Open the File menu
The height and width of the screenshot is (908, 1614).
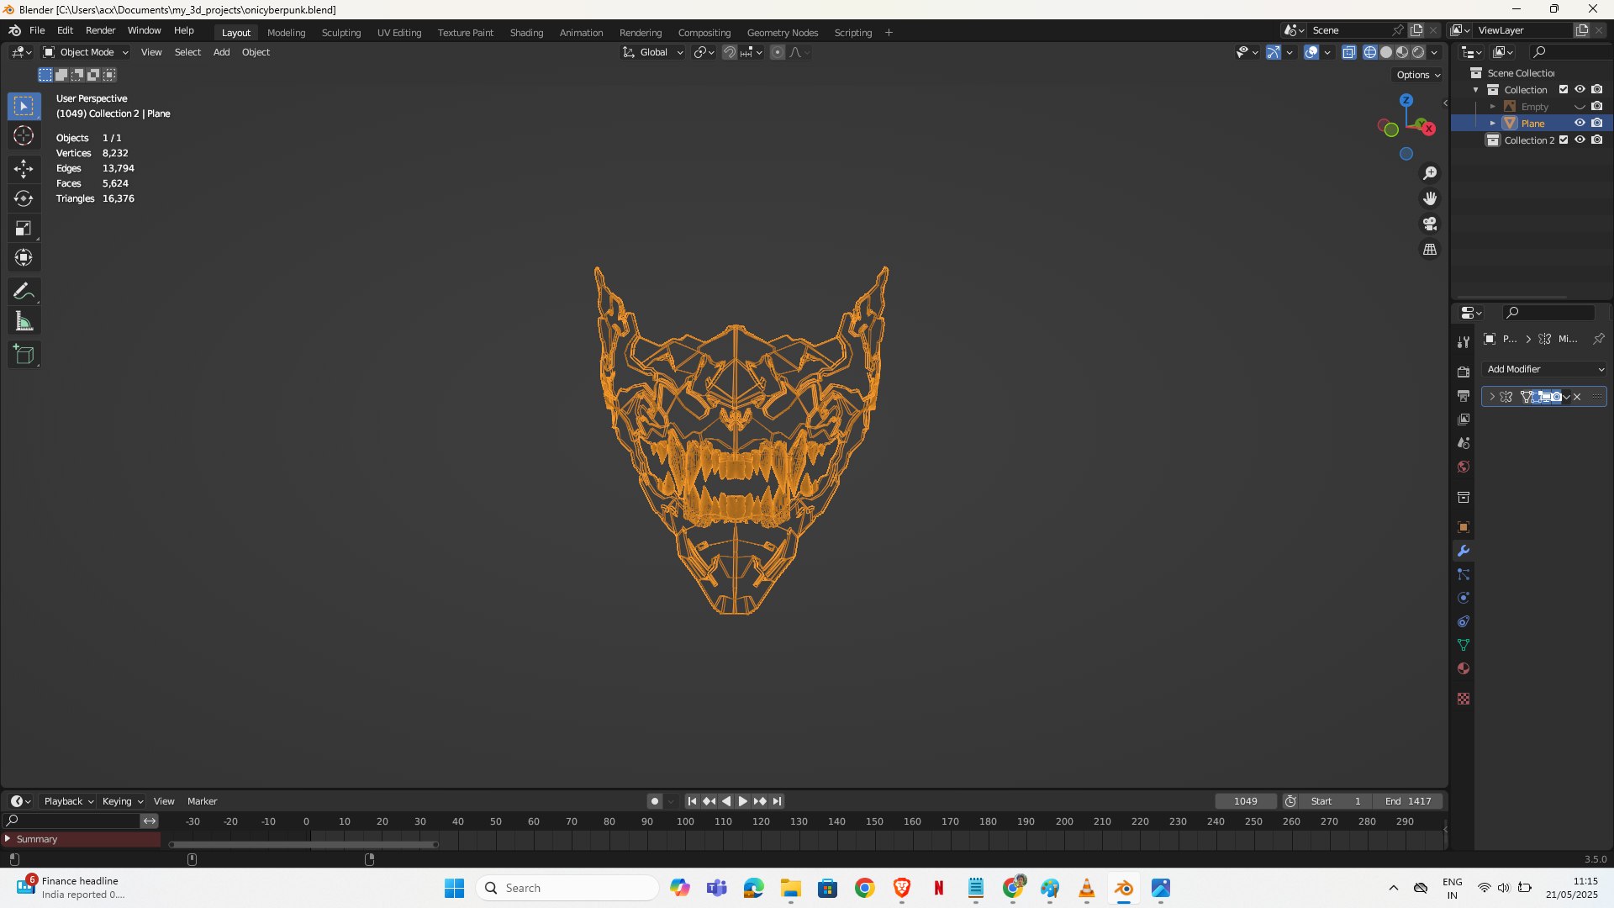(x=37, y=30)
